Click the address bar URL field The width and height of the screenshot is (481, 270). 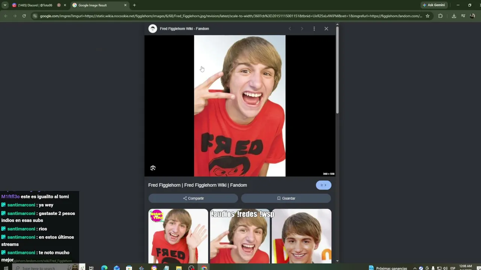click(231, 16)
